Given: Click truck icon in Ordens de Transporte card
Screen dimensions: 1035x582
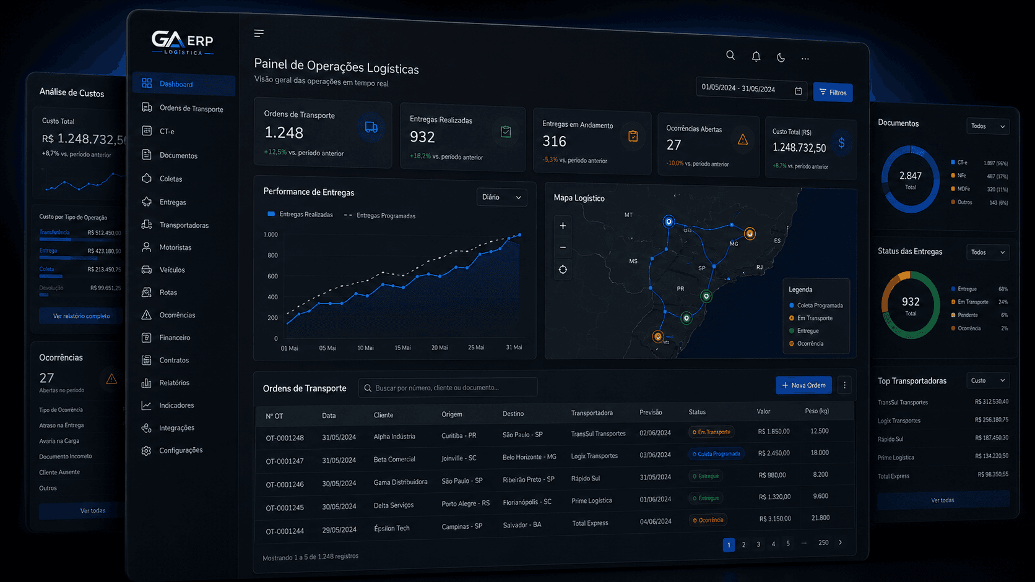Looking at the screenshot, I should 371,127.
